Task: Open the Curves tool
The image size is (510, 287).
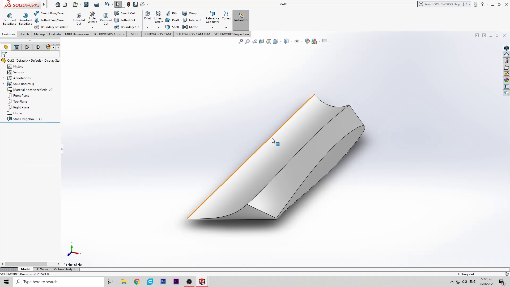Action: [x=226, y=16]
